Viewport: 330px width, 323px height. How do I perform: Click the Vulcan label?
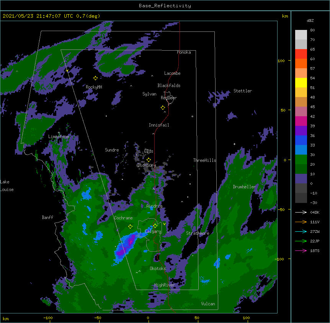(208, 304)
